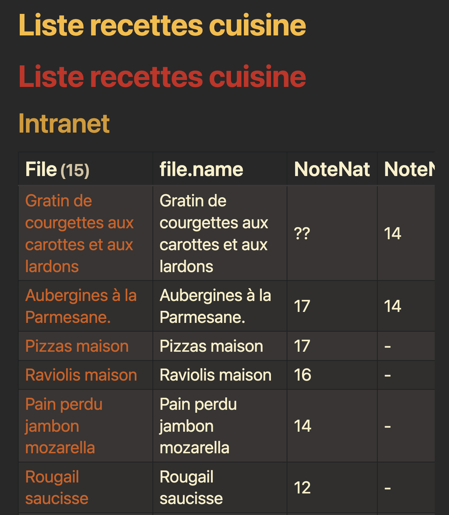Click the Intranet section heading
The image size is (449, 515).
point(64,123)
